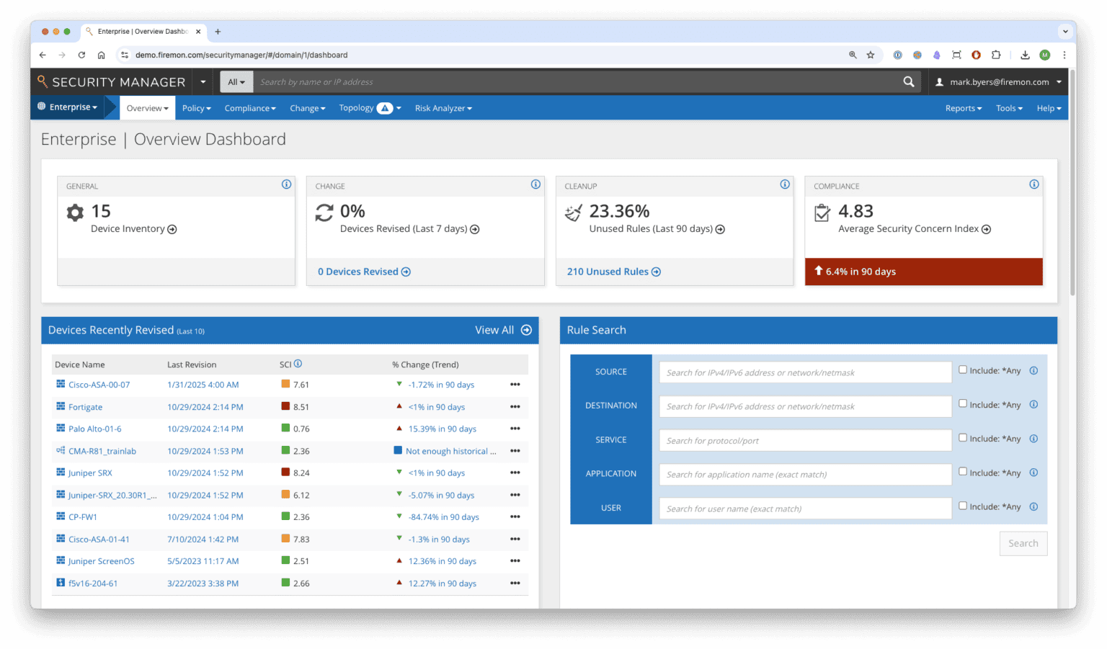Open the Topology dropdown menu

(x=369, y=107)
